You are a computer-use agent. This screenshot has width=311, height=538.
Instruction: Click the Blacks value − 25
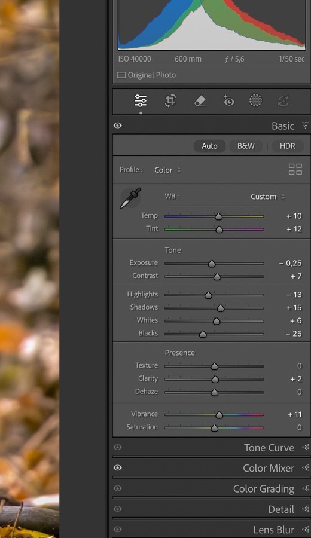[294, 334]
